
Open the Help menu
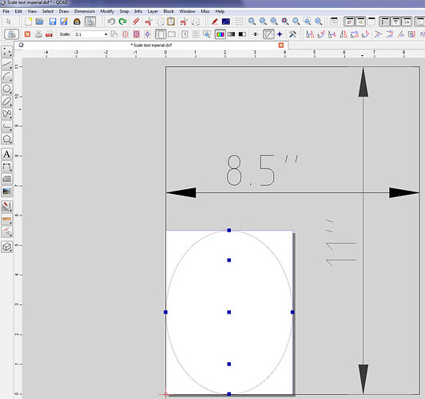click(x=220, y=11)
